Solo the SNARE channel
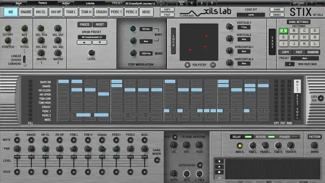 tap(31, 172)
